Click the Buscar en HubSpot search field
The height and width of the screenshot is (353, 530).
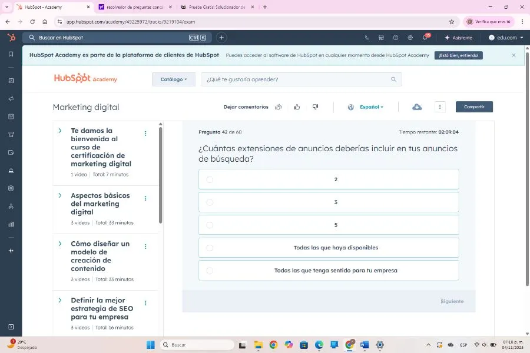tap(117, 38)
